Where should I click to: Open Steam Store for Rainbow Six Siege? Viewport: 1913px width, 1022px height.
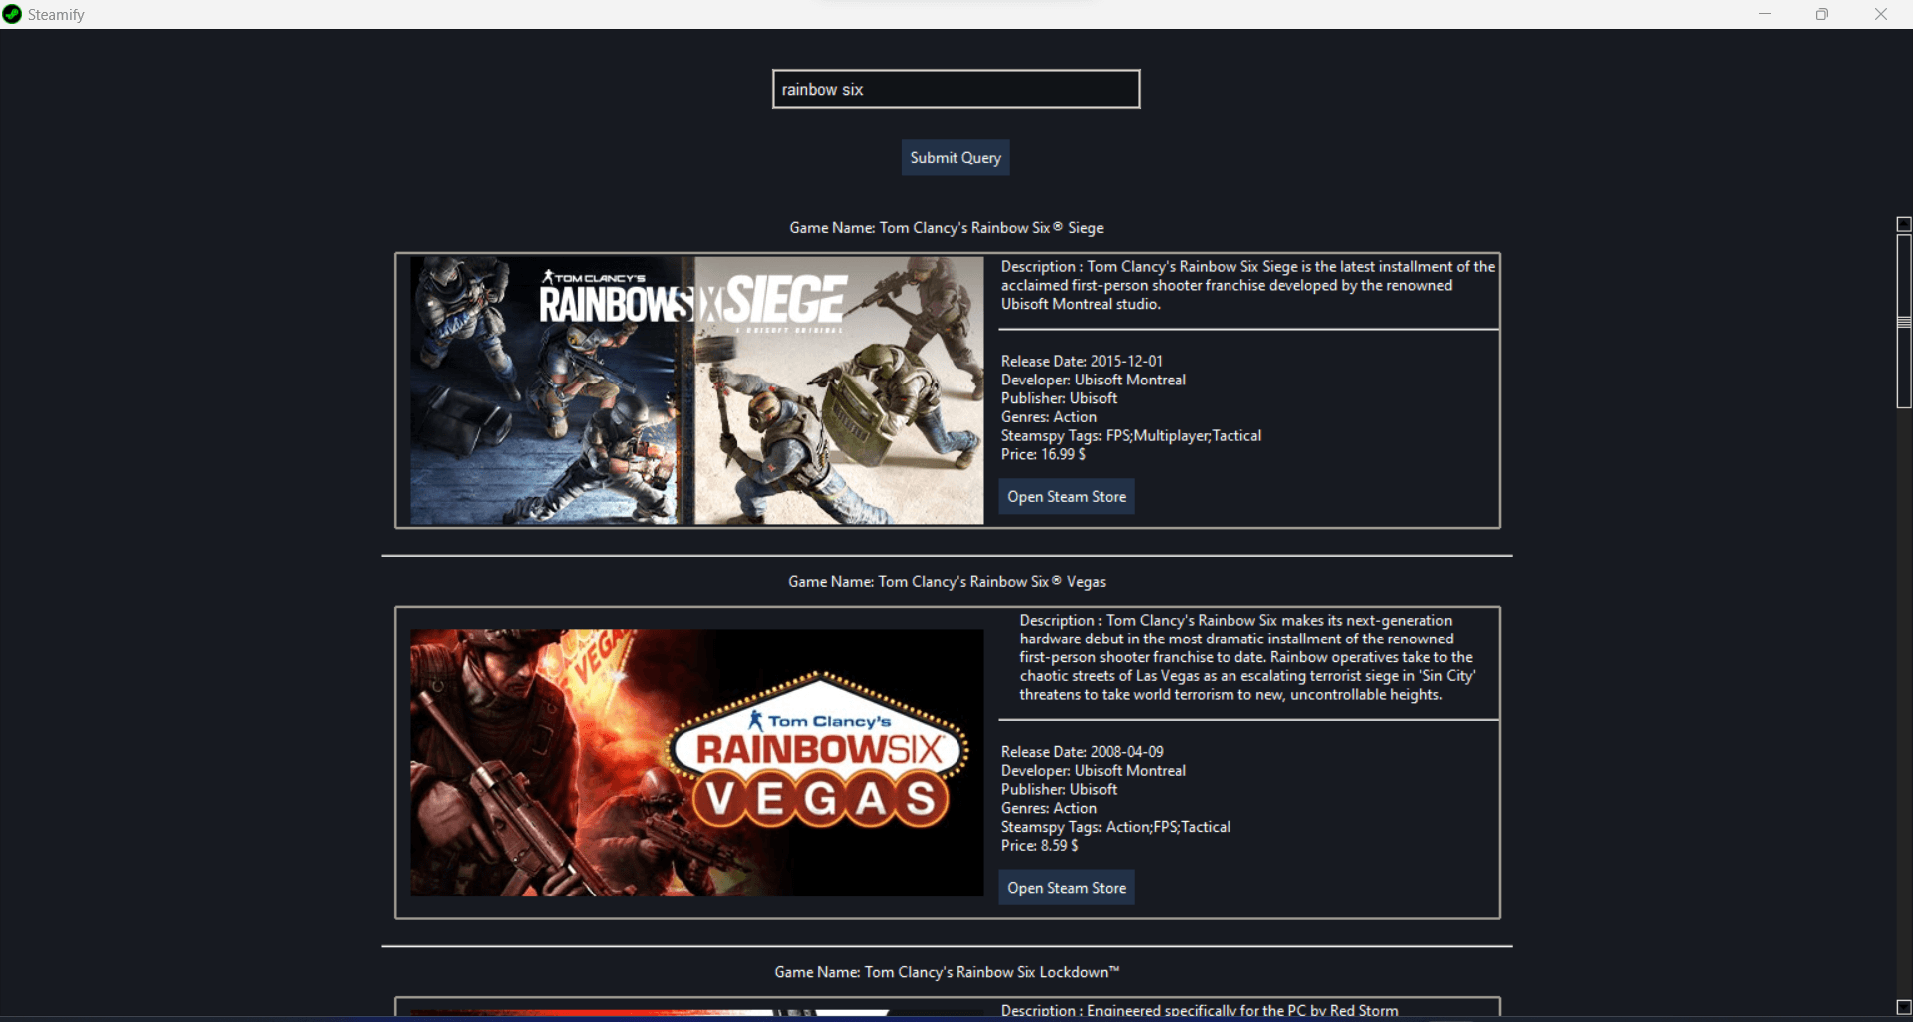[x=1066, y=497]
